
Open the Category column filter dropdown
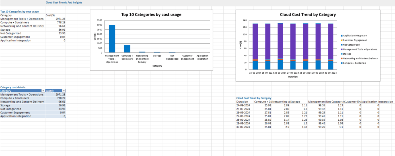click(x=43, y=91)
